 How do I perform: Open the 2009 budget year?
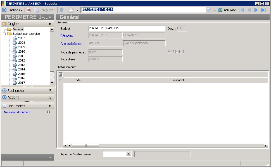(22, 47)
